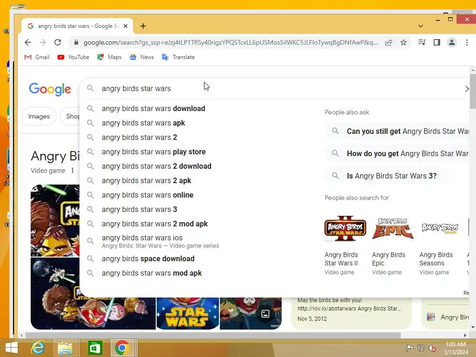Image resolution: width=476 pixels, height=357 pixels.
Task: Open Star Wars logo image result
Action: click(x=188, y=313)
